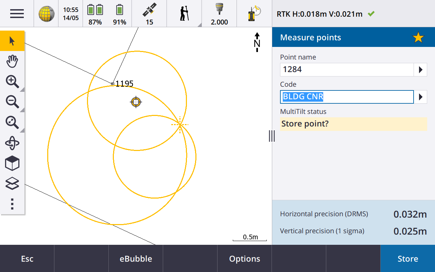The width and height of the screenshot is (435, 272).
Task: Click the receiver functions icon
Action: (x=254, y=14)
